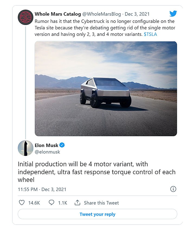Click the 14.6K likes count
The height and width of the screenshot is (230, 195).
[34, 203]
